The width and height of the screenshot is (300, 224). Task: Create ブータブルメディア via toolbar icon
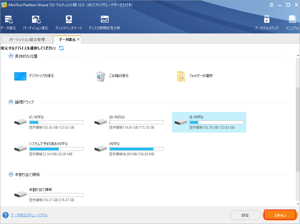click(x=266, y=22)
